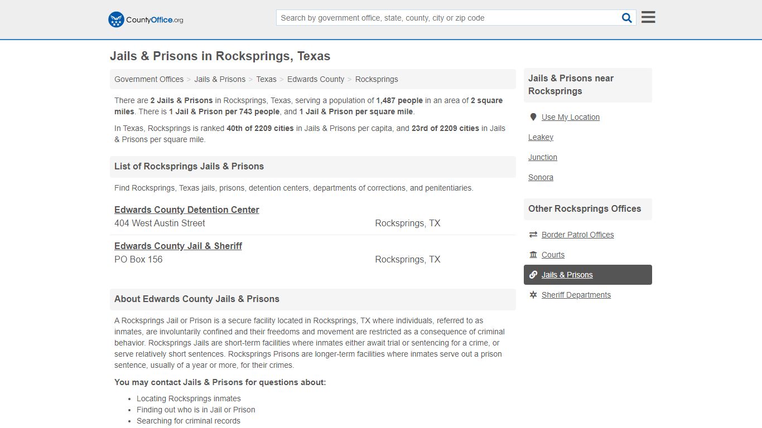Click the page title Jails & Prisons in Rocksprings

coord(220,56)
